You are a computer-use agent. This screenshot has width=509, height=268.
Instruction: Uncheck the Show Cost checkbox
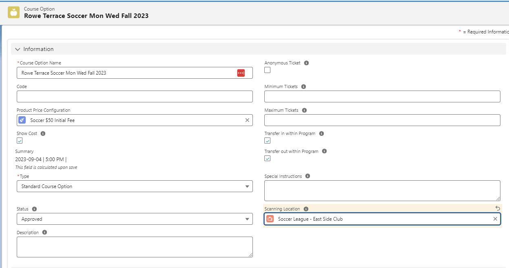pos(19,140)
